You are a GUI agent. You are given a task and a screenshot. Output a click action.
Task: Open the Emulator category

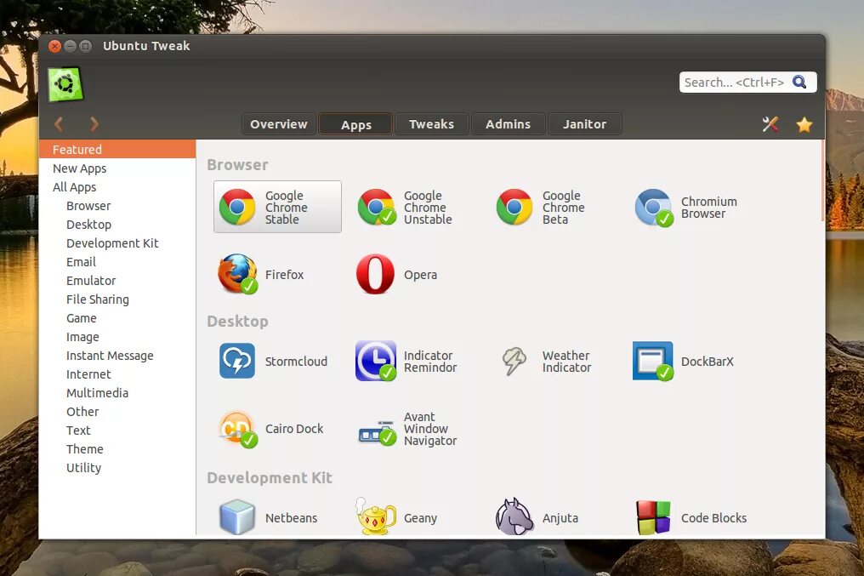pyautogui.click(x=117, y=281)
